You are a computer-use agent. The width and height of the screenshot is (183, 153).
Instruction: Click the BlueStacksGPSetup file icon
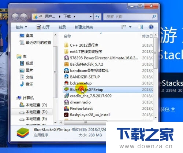click(66, 90)
